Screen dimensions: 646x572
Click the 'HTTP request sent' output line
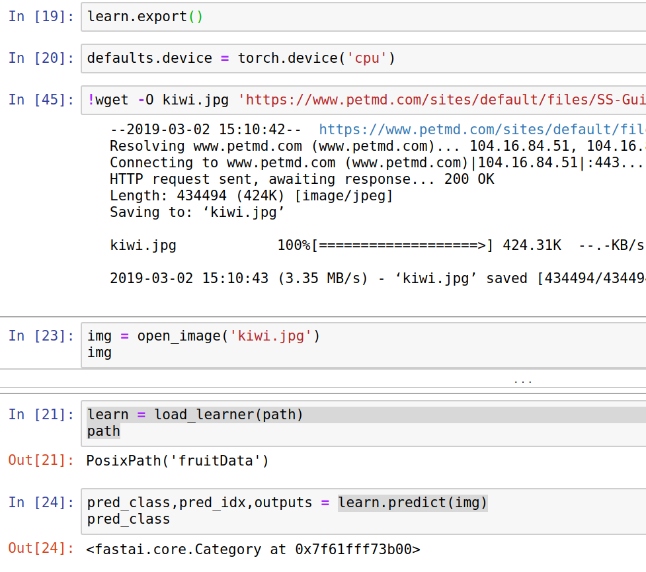tap(302, 179)
